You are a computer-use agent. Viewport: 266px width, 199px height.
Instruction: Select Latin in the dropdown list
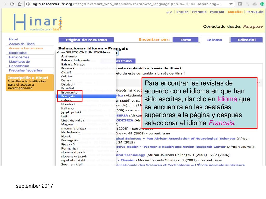(86, 116)
